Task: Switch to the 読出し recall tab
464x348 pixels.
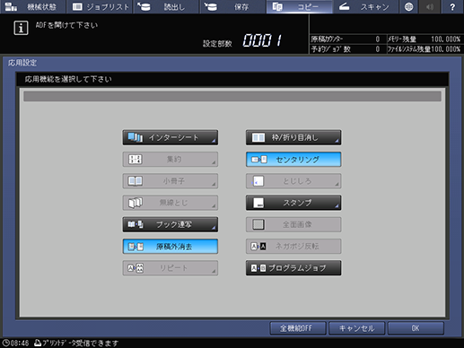Action: (166, 6)
